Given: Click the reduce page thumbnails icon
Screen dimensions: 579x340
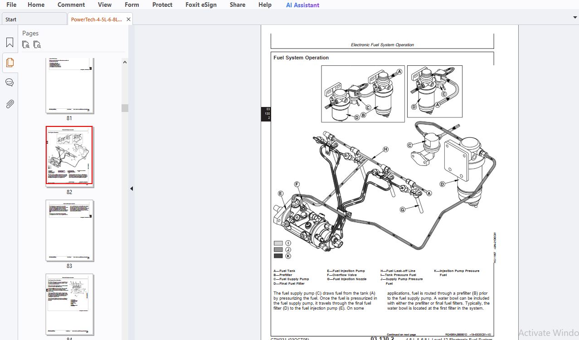Looking at the screenshot, I should point(37,44).
